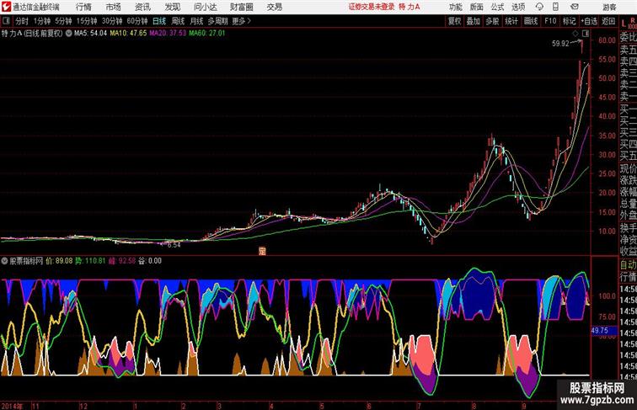Click the 复权 toolbar button
Image resolution: width=637 pixels, height=410 pixels.
(x=454, y=21)
